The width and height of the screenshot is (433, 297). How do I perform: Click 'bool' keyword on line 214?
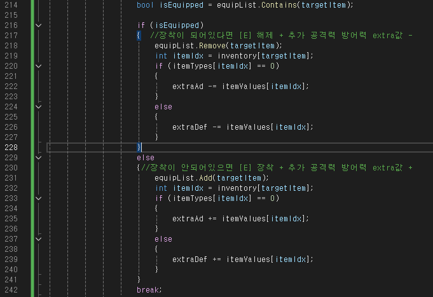tap(145, 5)
